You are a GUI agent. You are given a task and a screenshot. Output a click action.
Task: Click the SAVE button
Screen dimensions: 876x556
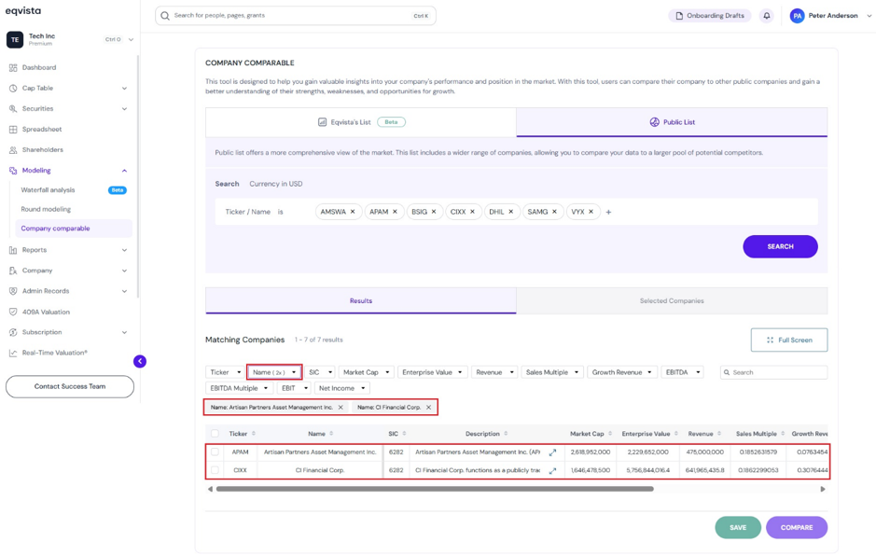coord(738,527)
